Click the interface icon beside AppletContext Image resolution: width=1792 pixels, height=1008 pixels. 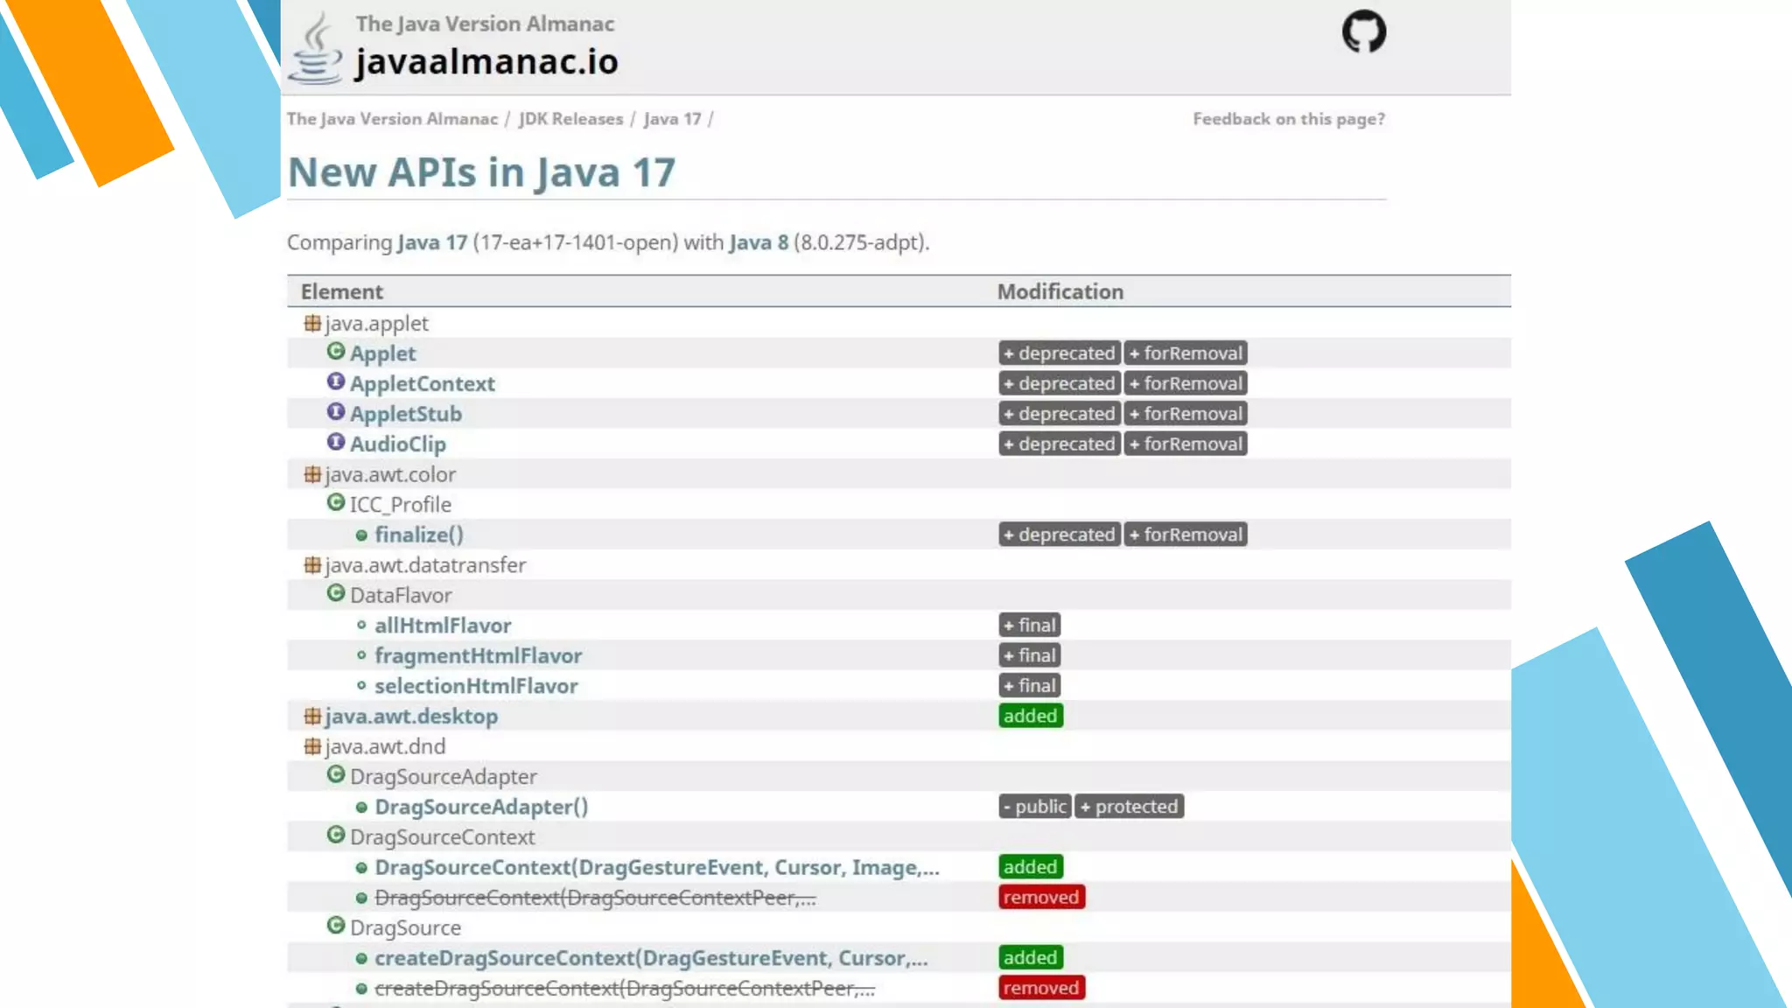335,382
